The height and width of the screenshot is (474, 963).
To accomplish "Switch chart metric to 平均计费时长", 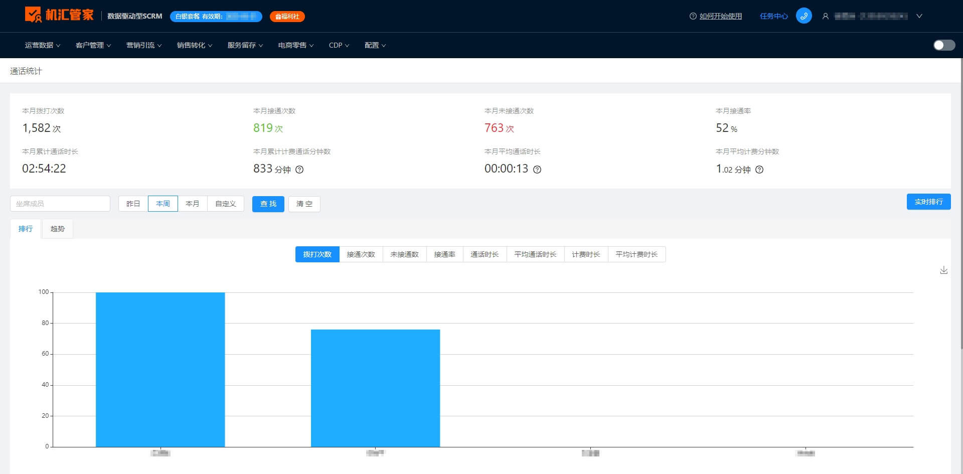I will click(637, 254).
